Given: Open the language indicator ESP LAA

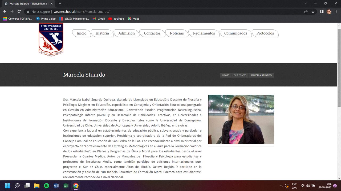Looking at the screenshot, I should (294, 185).
